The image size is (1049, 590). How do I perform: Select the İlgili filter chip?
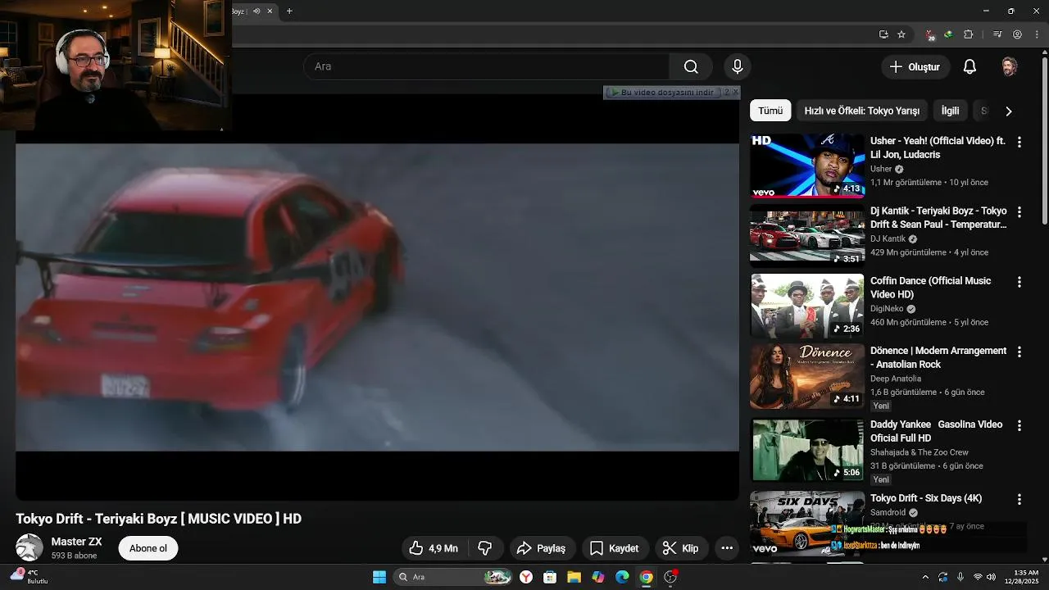pyautogui.click(x=950, y=111)
